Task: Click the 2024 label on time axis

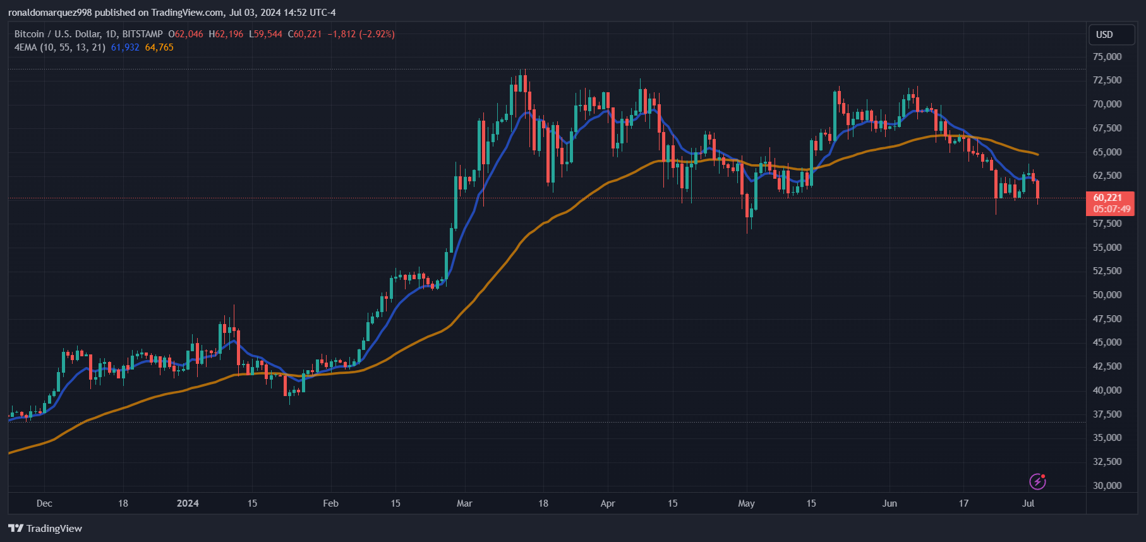Action: pos(188,503)
